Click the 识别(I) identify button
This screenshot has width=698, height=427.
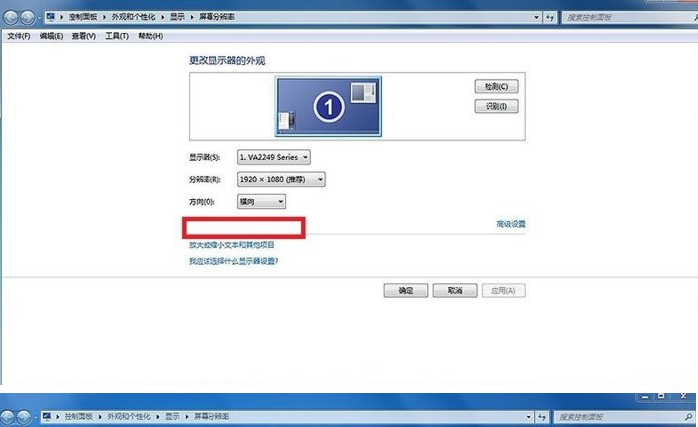[496, 106]
